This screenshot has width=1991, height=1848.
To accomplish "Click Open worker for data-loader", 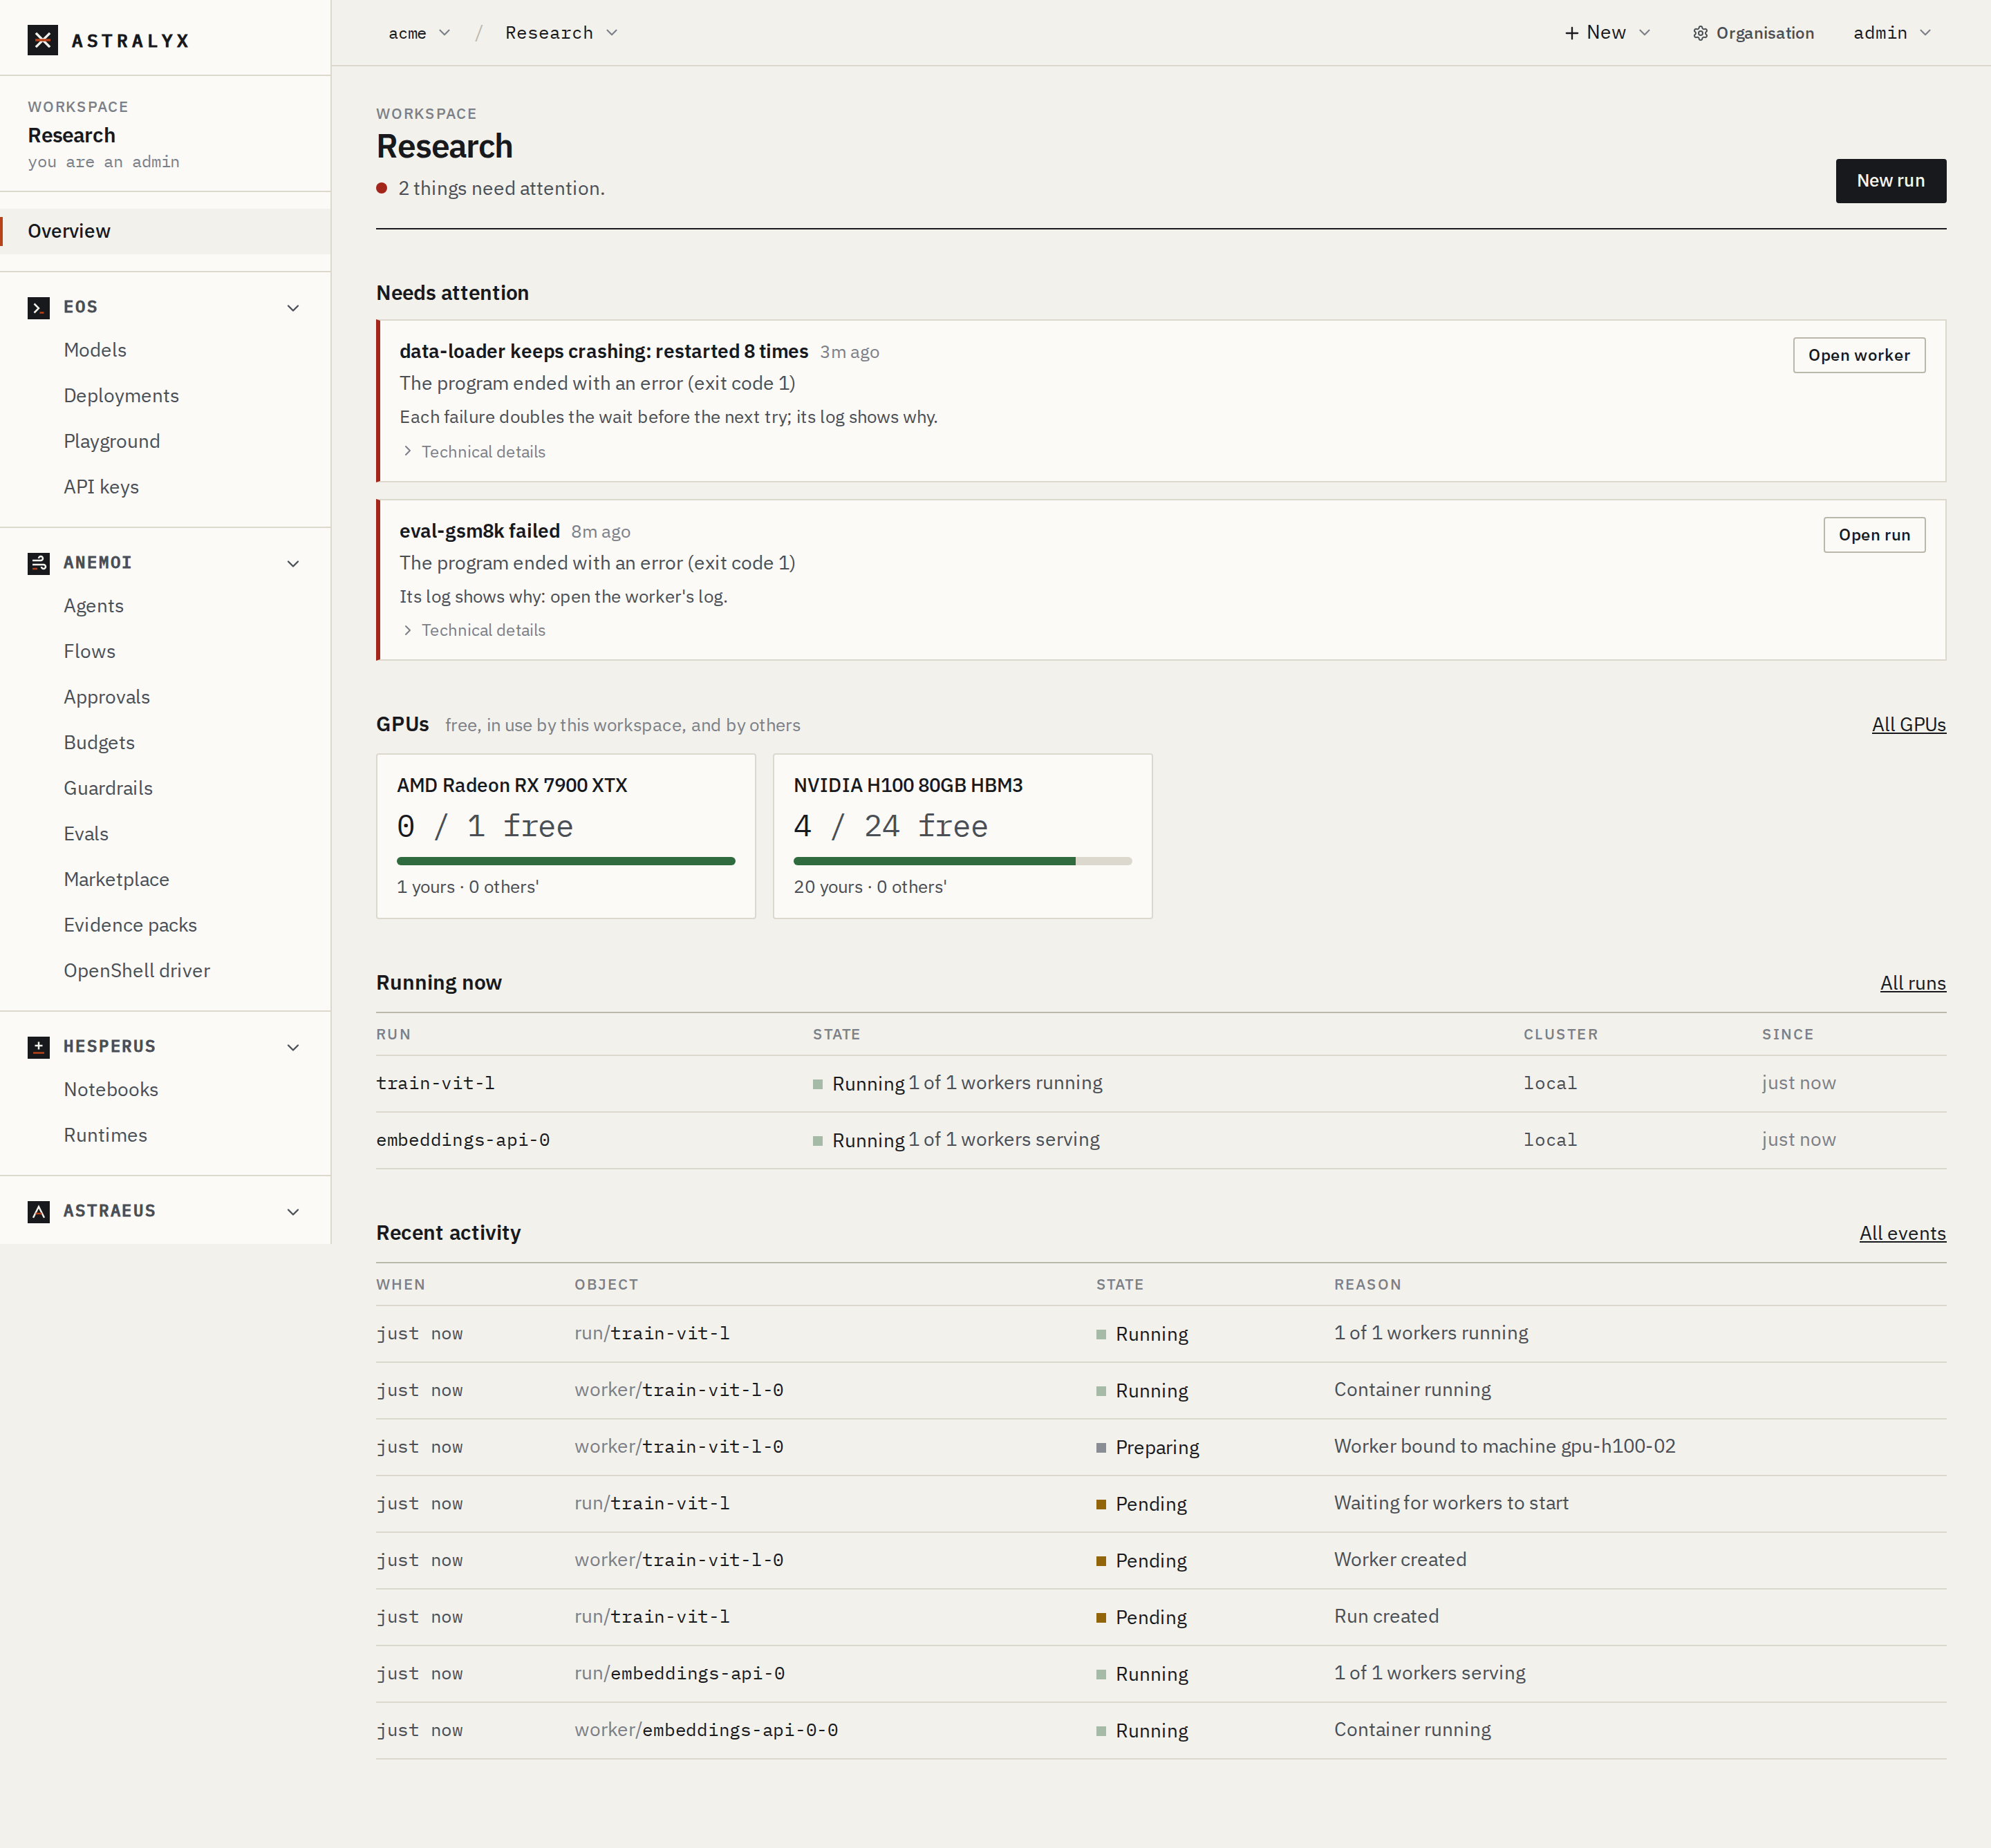I will coord(1858,355).
